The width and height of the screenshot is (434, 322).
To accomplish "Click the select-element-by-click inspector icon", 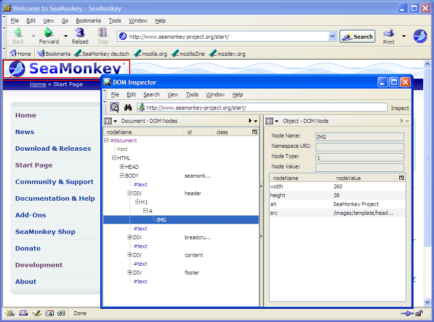I will [x=114, y=108].
